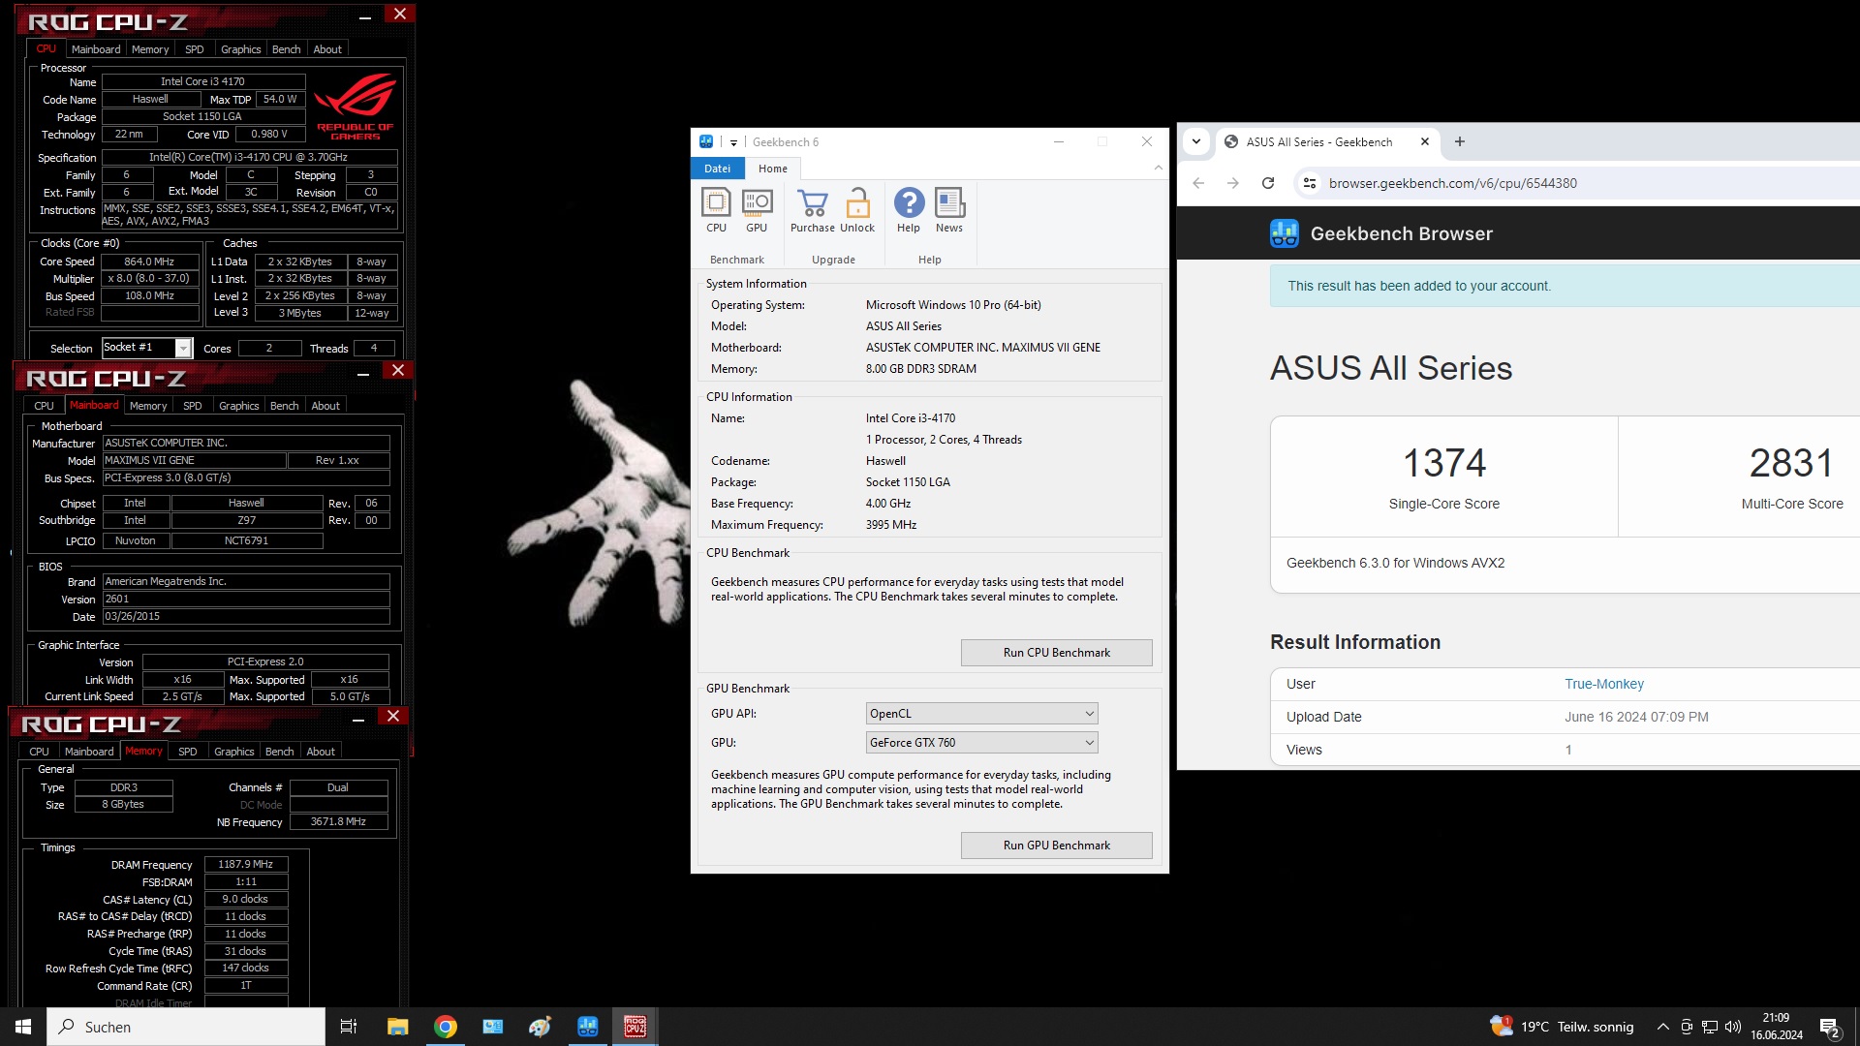The image size is (1860, 1046).
Task: Open the Datei menu tab in Geekbench
Action: tap(718, 169)
